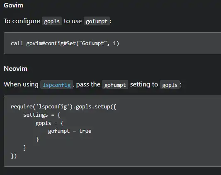Click the 'gofumpt = true' code line
Screen dimensions: 221x175
[70, 131]
